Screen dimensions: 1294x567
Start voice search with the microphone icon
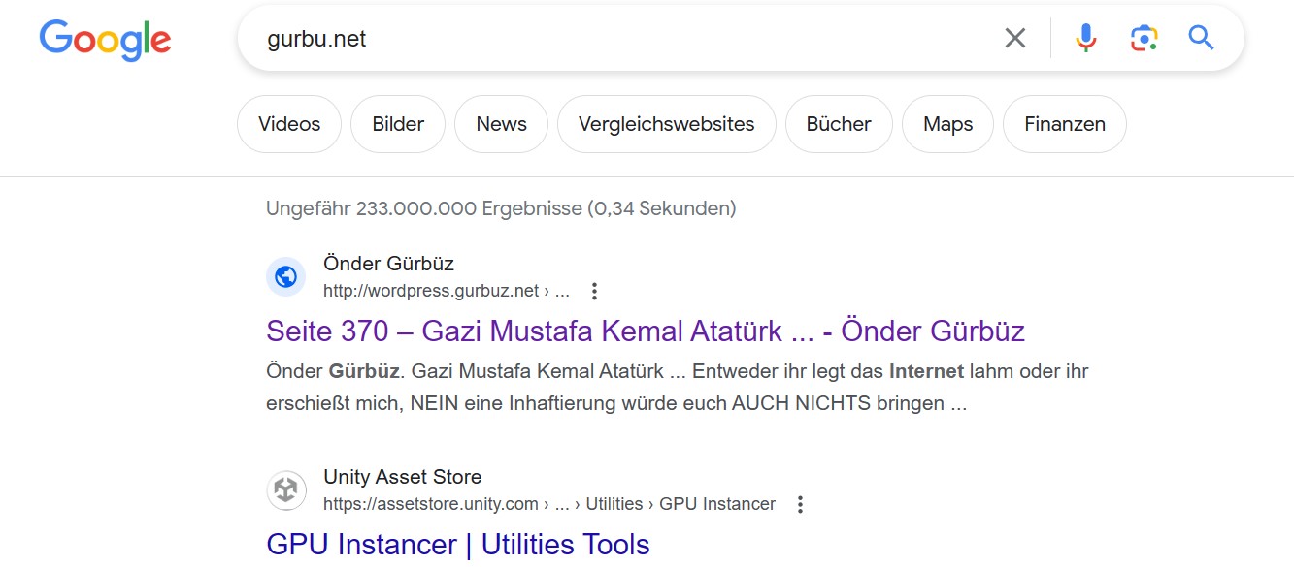coord(1086,39)
